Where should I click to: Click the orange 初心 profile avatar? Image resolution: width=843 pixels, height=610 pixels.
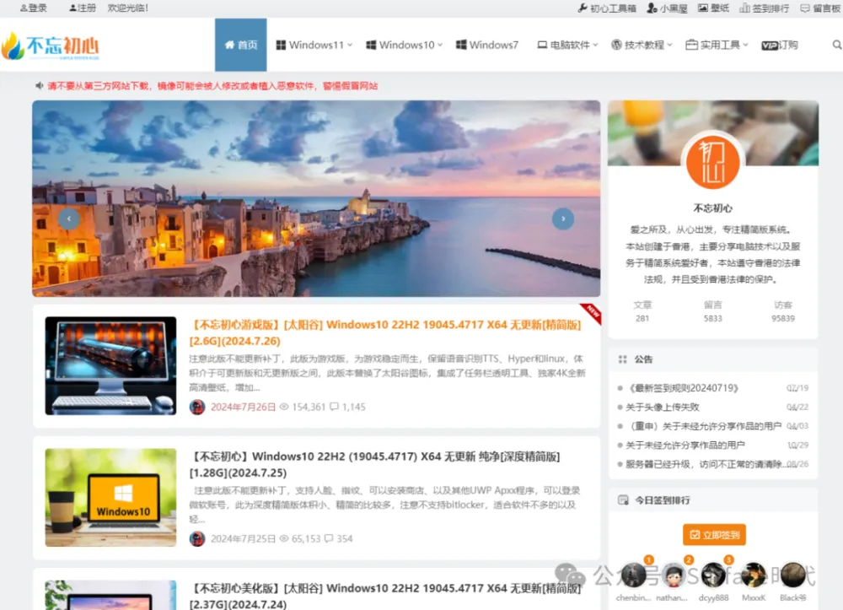click(712, 162)
